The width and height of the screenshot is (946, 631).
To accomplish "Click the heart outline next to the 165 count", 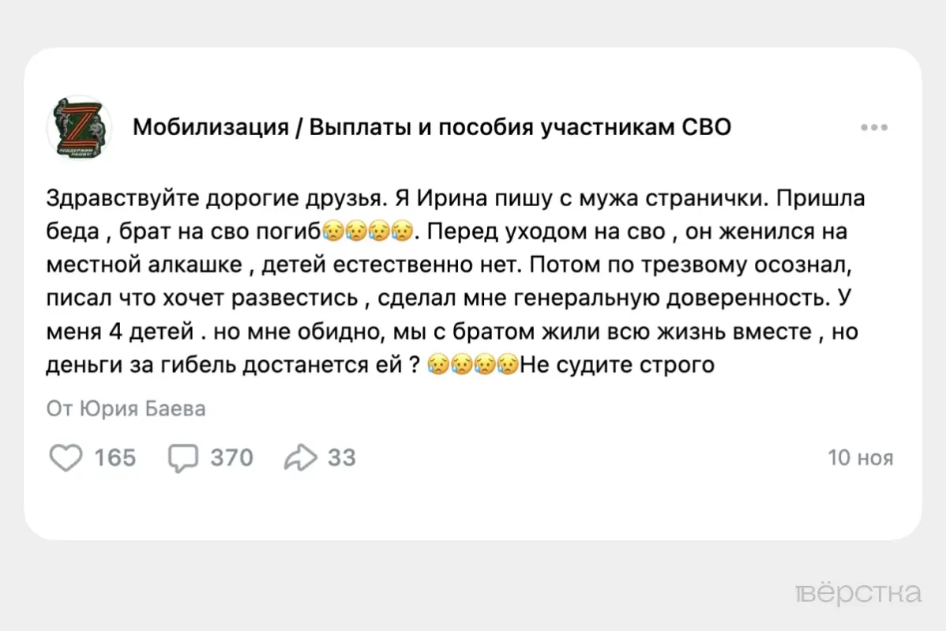I will click(x=66, y=457).
